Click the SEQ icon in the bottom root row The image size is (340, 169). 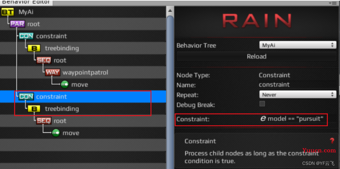(44, 121)
